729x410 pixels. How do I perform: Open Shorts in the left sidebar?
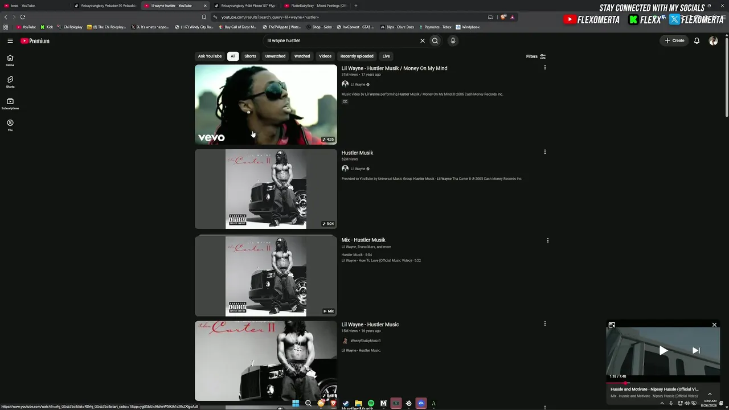tap(10, 82)
